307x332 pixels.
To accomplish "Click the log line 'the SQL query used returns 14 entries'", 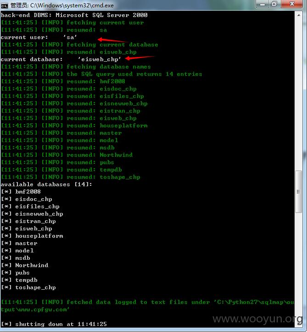I will 101,74.
